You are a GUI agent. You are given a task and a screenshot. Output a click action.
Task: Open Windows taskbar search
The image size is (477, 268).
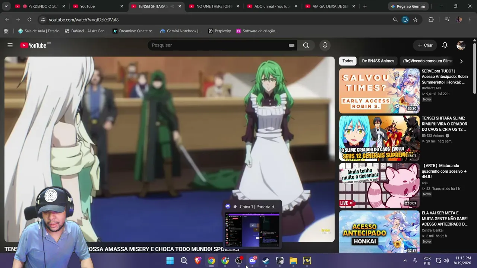coord(184,261)
